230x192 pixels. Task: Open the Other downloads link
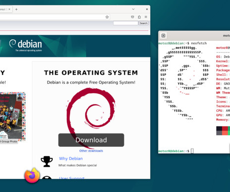[x=91, y=151]
